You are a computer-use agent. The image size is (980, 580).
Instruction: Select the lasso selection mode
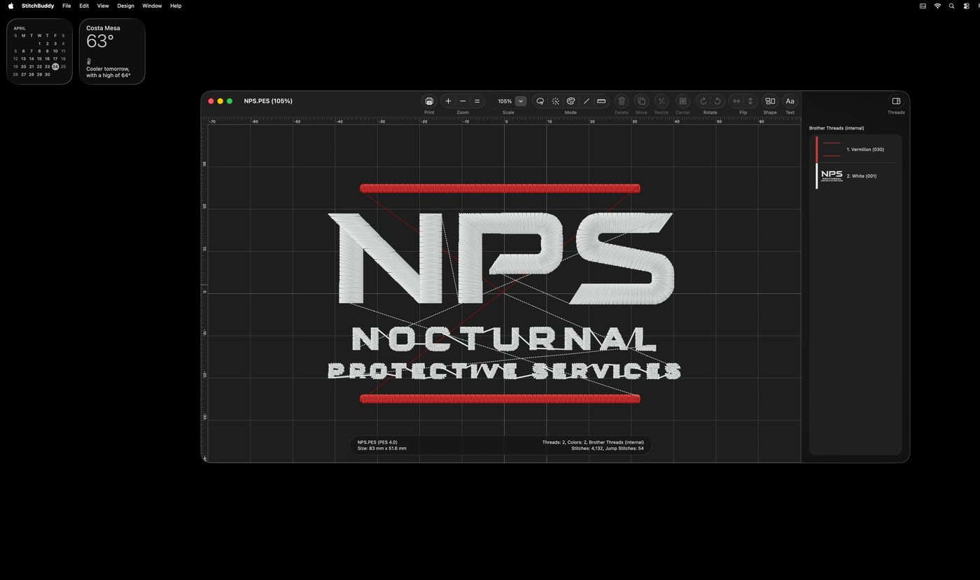tap(540, 101)
